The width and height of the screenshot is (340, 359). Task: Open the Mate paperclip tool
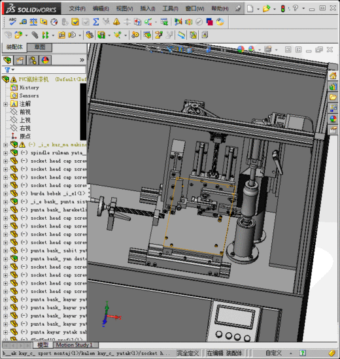click(35, 35)
